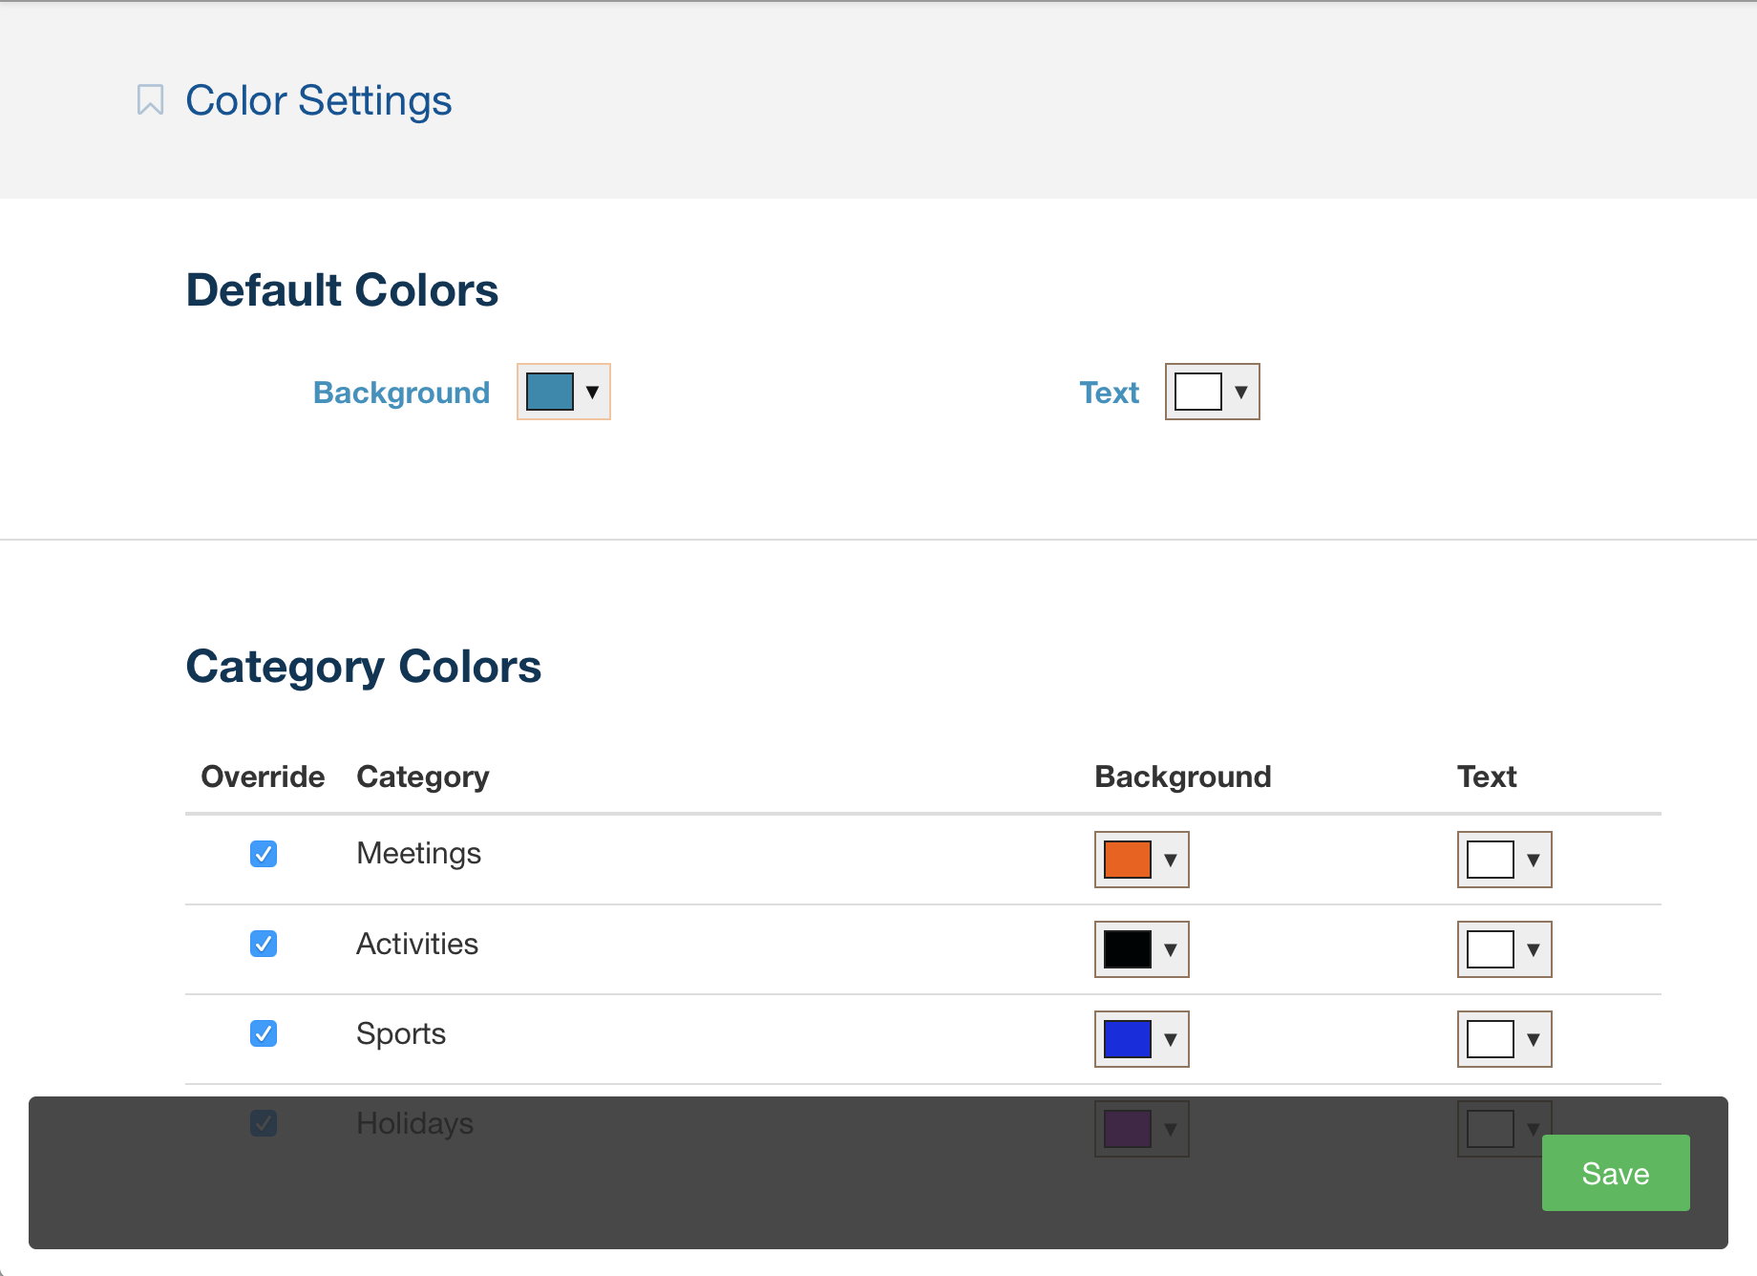Click the Category Colors section heading
Screen dimensions: 1757x1276
coord(363,667)
